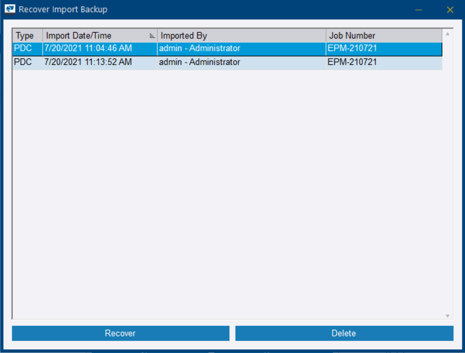Viewport: 465px width, 353px height.
Task: Click admin - Administrator in the 11:13:52 row
Action: pos(241,63)
